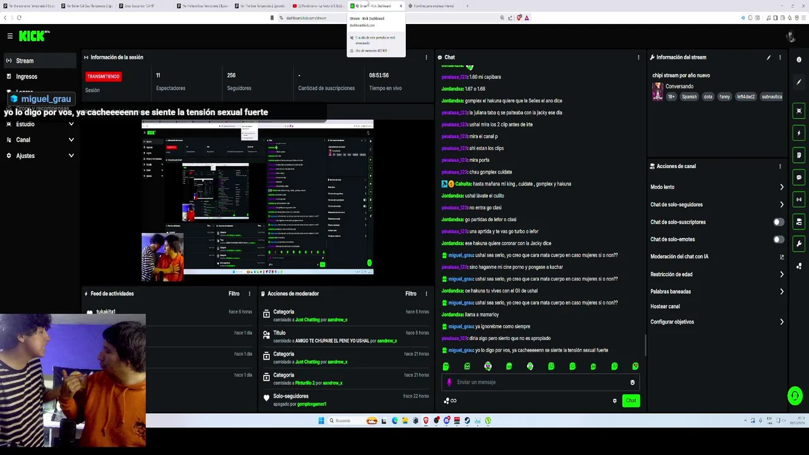Open Moderación del chat con IA link
This screenshot has width=809, height=455.
click(x=717, y=257)
